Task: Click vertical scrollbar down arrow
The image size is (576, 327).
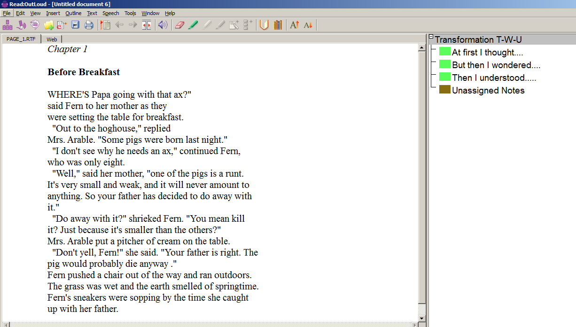Action: [x=422, y=319]
